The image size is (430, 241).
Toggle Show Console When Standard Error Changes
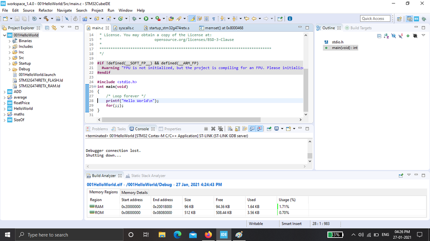(260, 129)
